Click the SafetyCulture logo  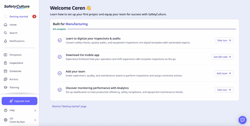tap(17, 7)
